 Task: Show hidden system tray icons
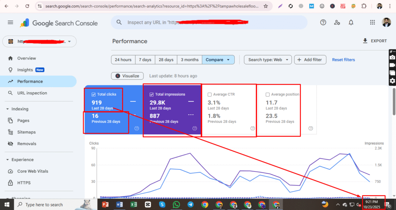click(338, 205)
